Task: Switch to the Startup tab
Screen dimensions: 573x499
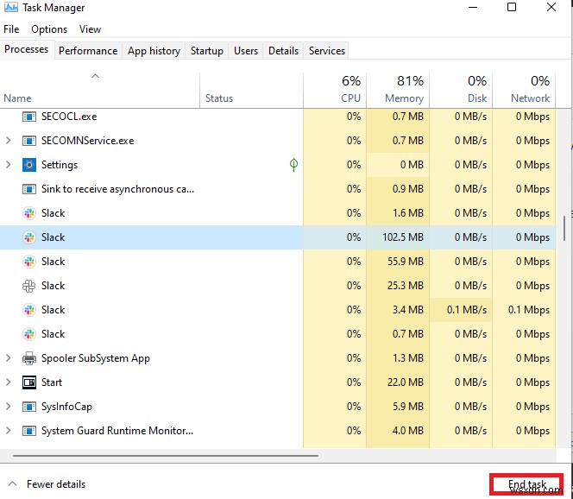Action: click(207, 50)
